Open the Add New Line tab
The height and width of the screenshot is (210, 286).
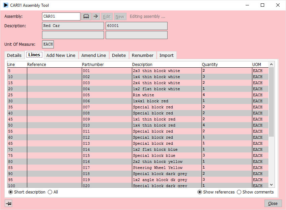click(x=61, y=55)
